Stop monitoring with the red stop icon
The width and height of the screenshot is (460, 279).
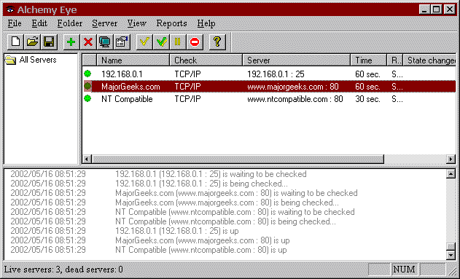click(x=195, y=42)
